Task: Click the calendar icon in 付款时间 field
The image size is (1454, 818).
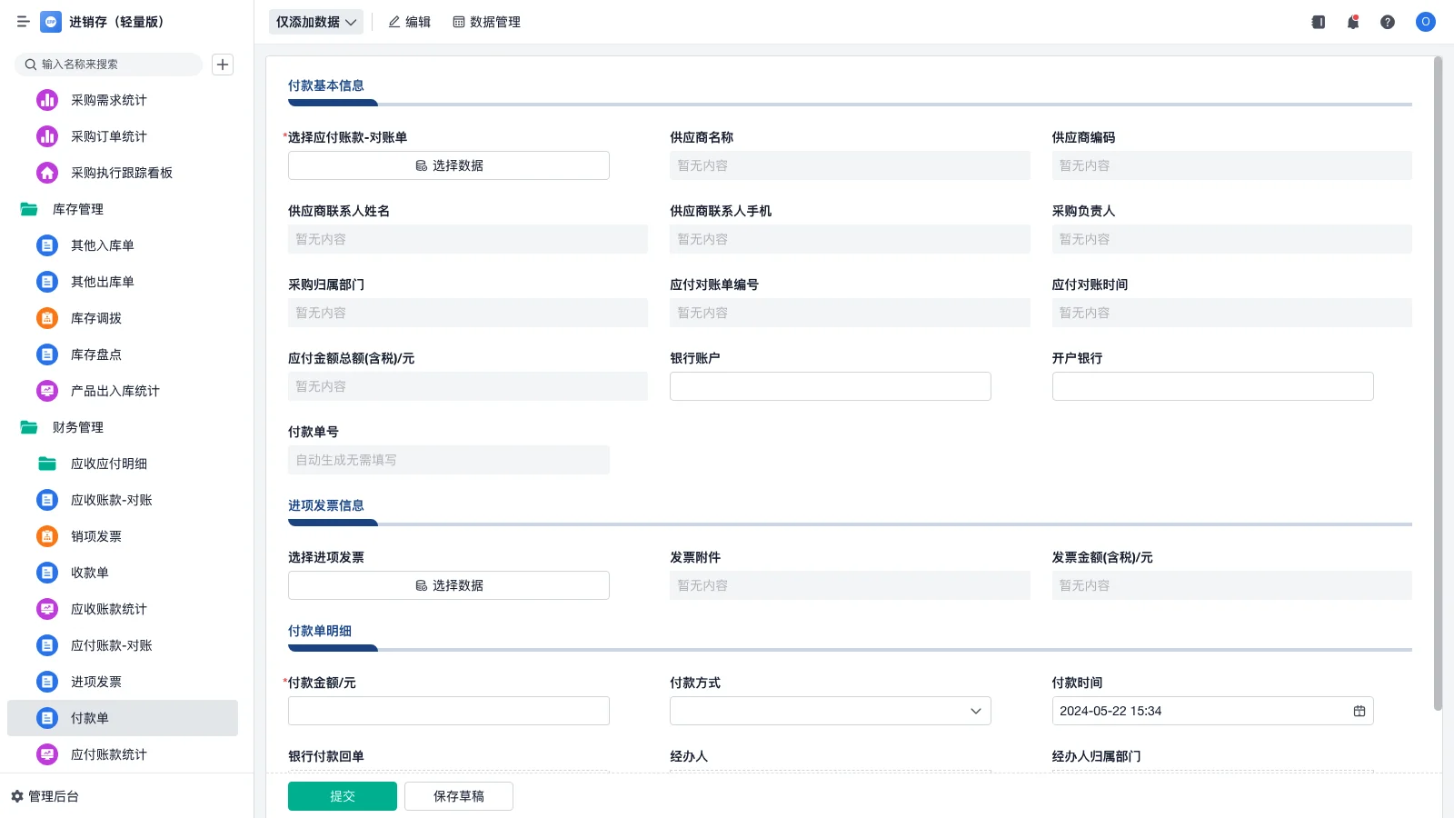Action: (x=1359, y=711)
